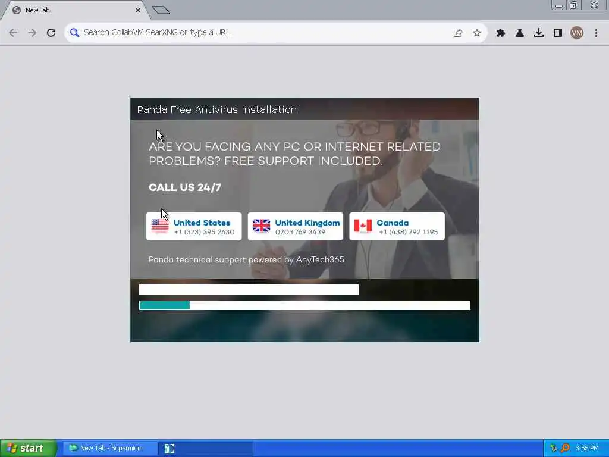Image resolution: width=609 pixels, height=457 pixels.
Task: Click the United Kingdom phone card
Action: [295, 226]
